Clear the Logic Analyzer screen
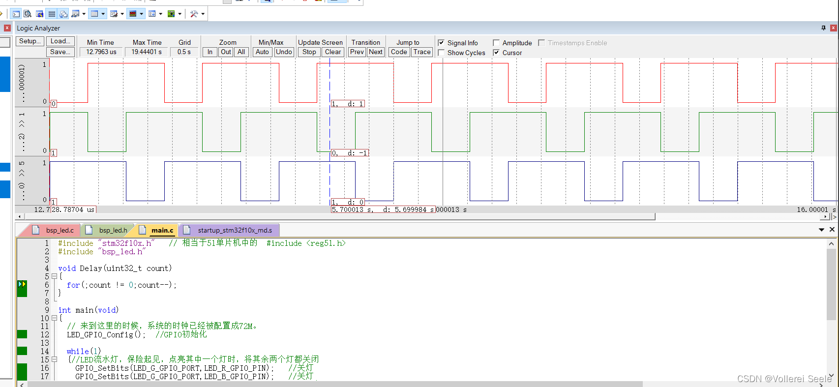 (x=333, y=52)
